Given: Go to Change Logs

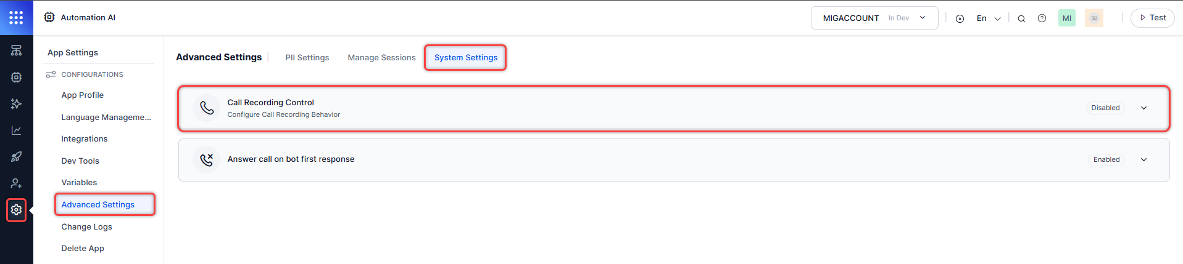Looking at the screenshot, I should 86,227.
